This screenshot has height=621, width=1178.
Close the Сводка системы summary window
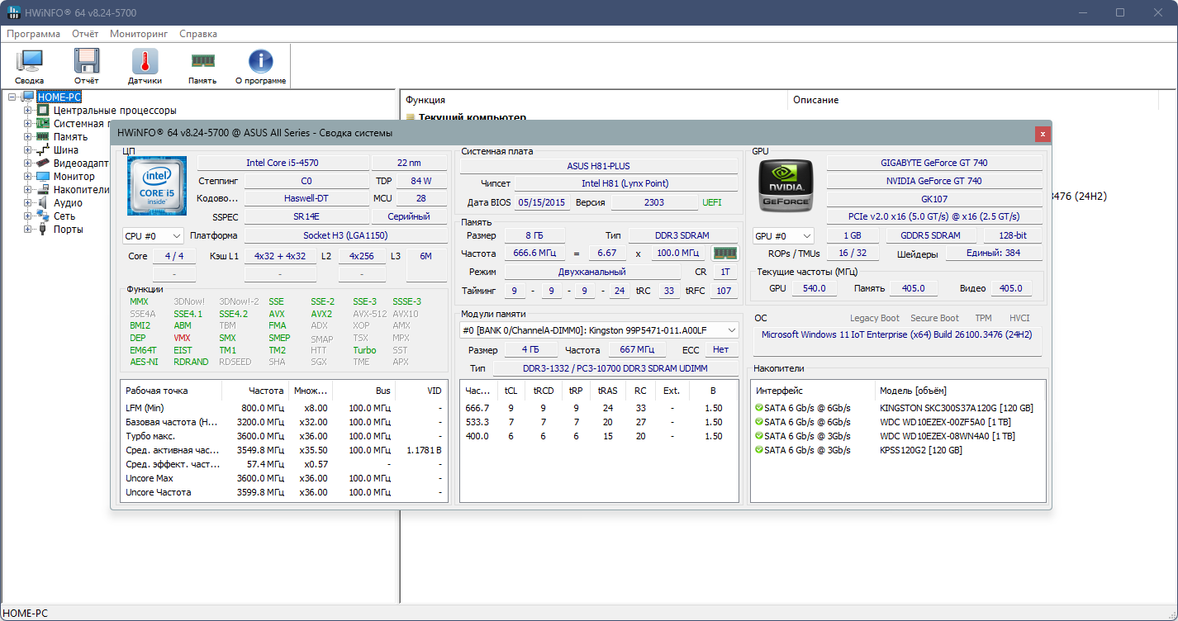(1043, 133)
